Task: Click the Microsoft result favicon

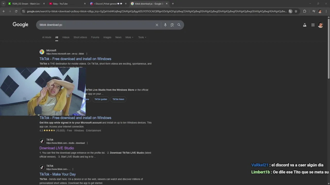Action: click(x=42, y=52)
